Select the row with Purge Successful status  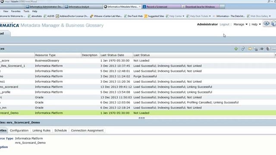(138, 76)
